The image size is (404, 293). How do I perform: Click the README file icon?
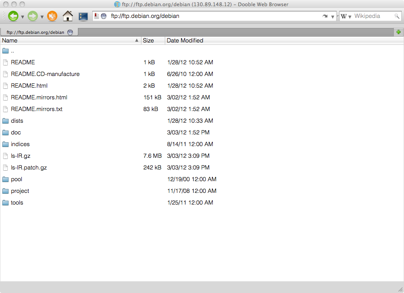[5, 62]
